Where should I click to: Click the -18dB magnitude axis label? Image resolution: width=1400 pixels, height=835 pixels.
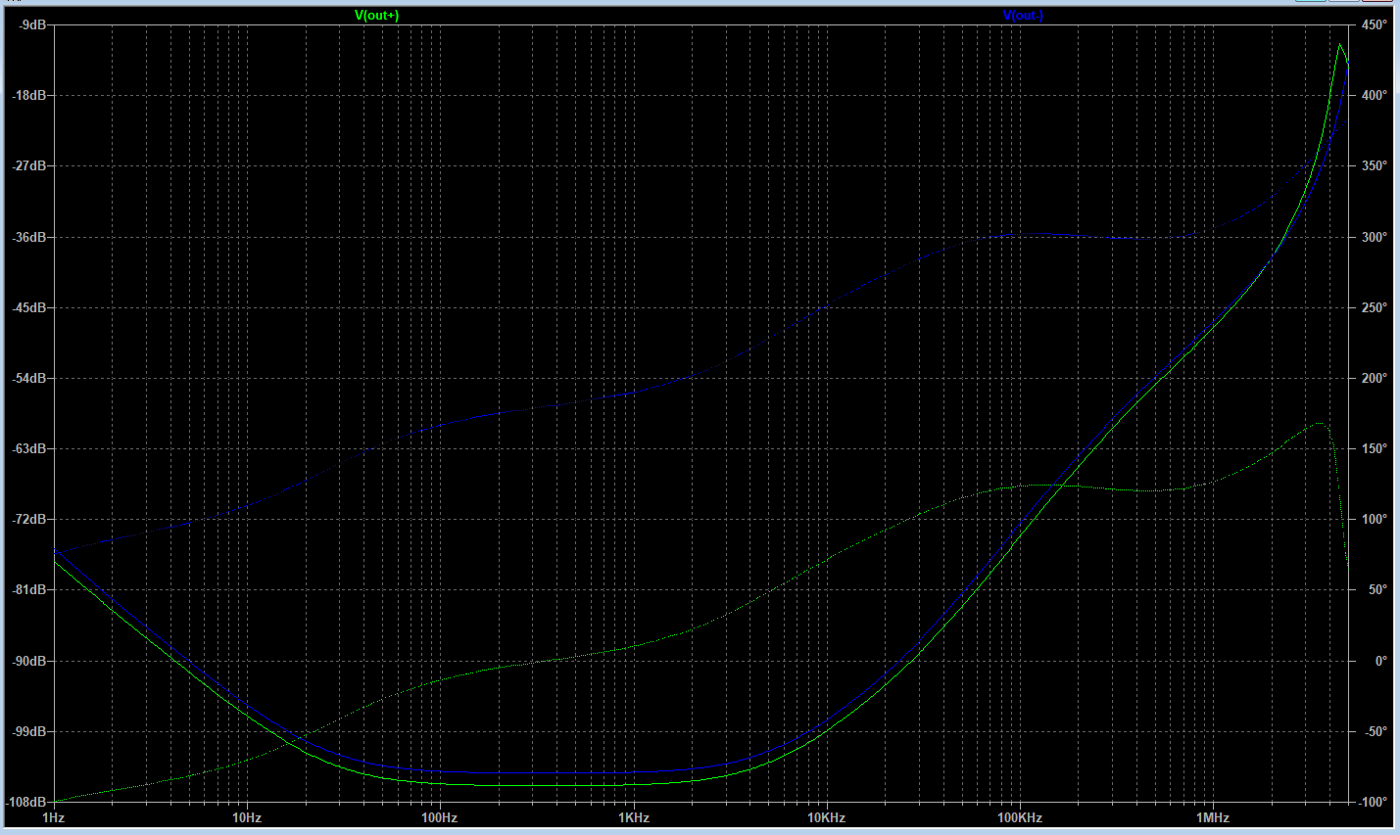tap(29, 95)
